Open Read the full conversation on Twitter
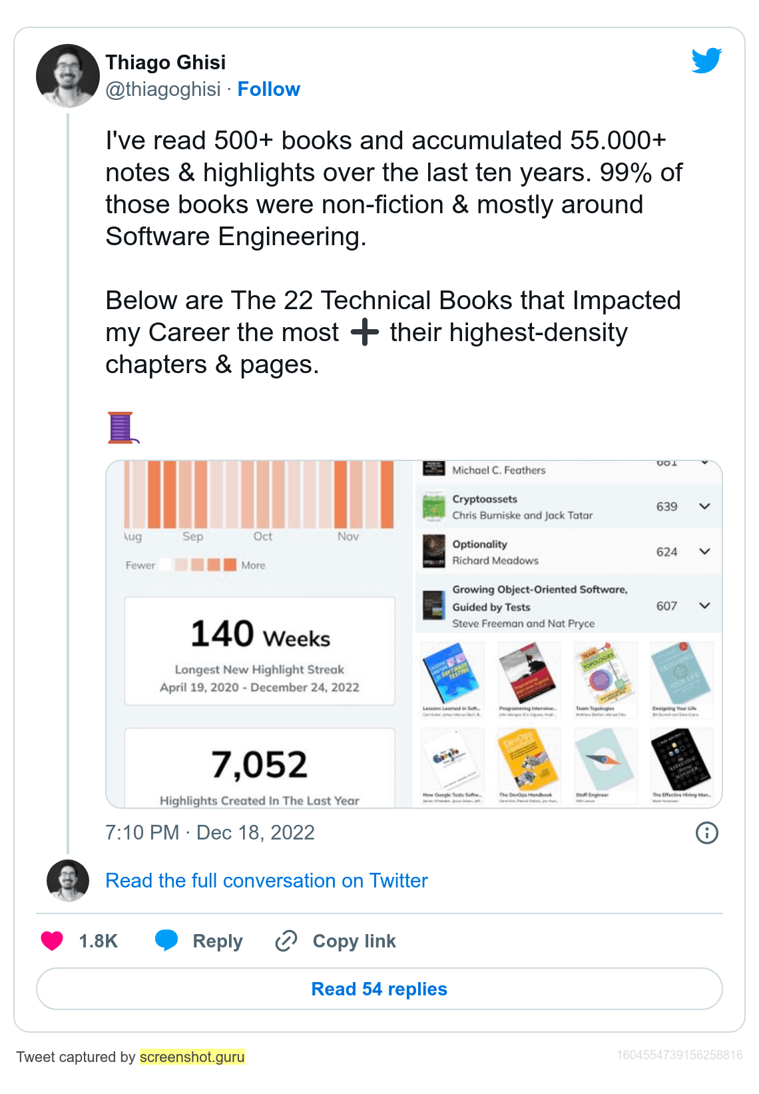The image size is (759, 1094). (266, 881)
